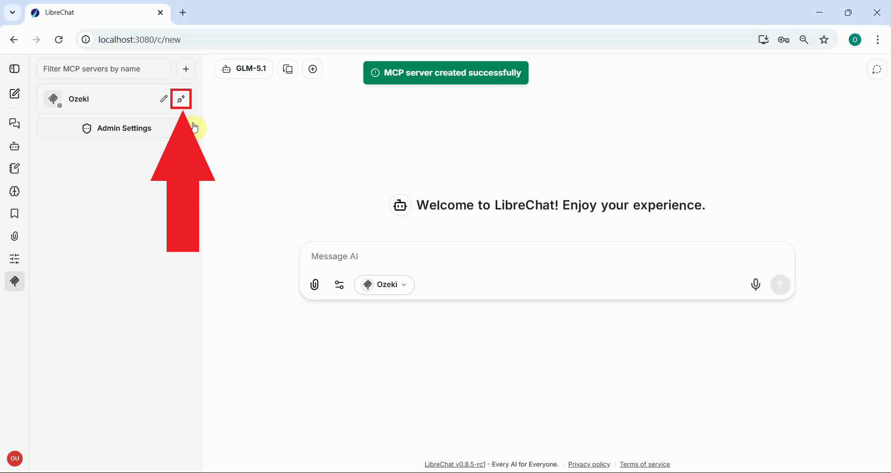Viewport: 891px width, 473px height.
Task: Go back to the previous page
Action: tap(14, 40)
